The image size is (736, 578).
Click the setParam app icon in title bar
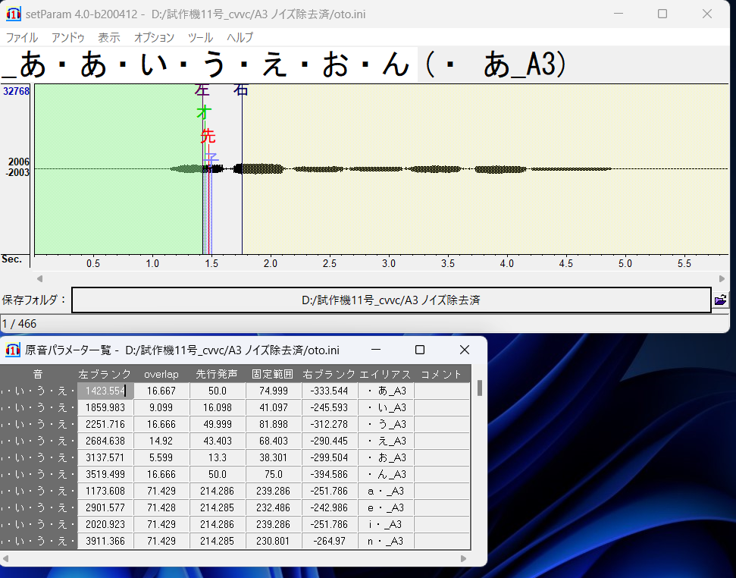tap(13, 14)
